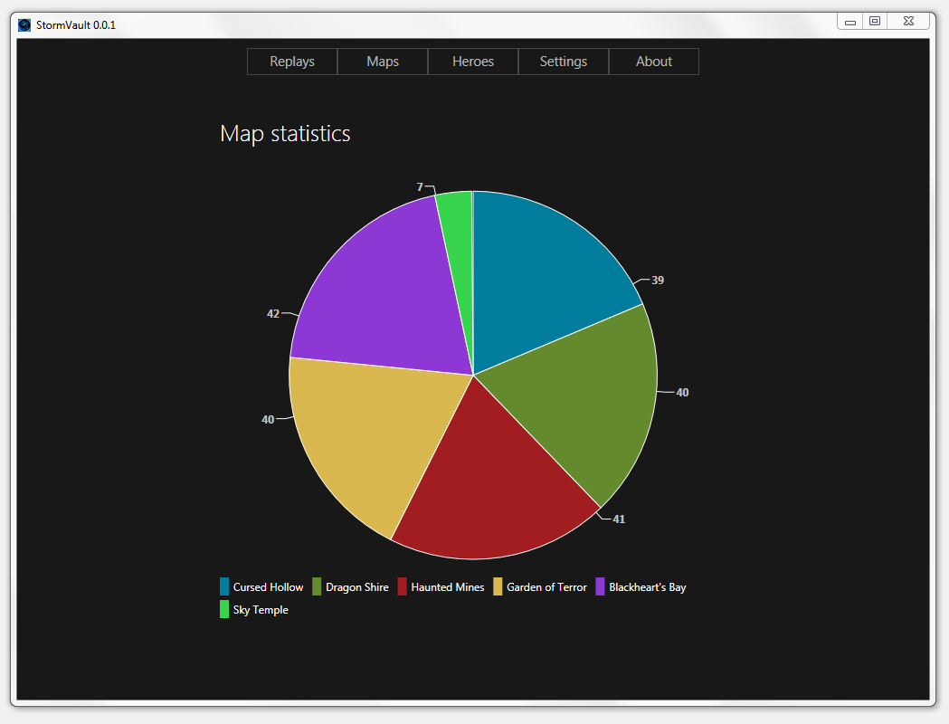Screen dimensions: 949x724
Task: Click the Cursed Hollow legend label
Action: coord(268,587)
